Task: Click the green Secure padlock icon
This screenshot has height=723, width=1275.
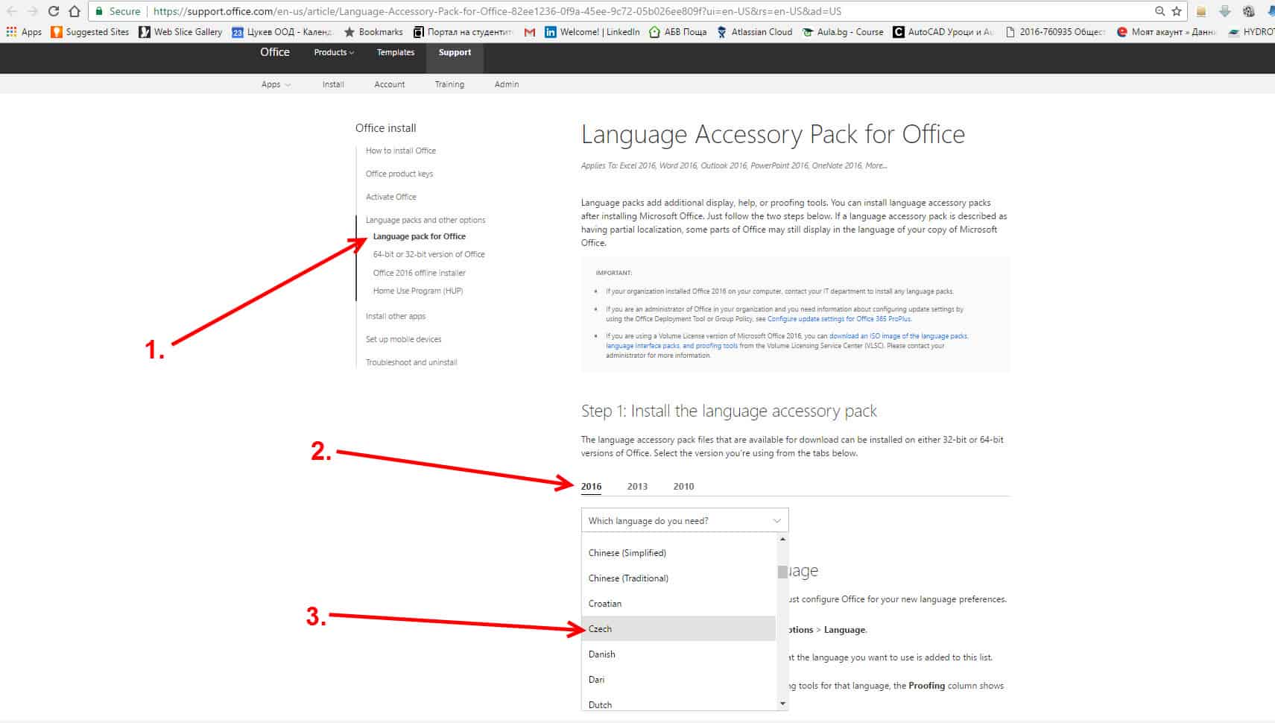Action: coord(99,11)
